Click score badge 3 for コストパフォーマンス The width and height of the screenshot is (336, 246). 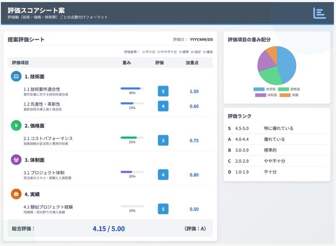pos(163,141)
